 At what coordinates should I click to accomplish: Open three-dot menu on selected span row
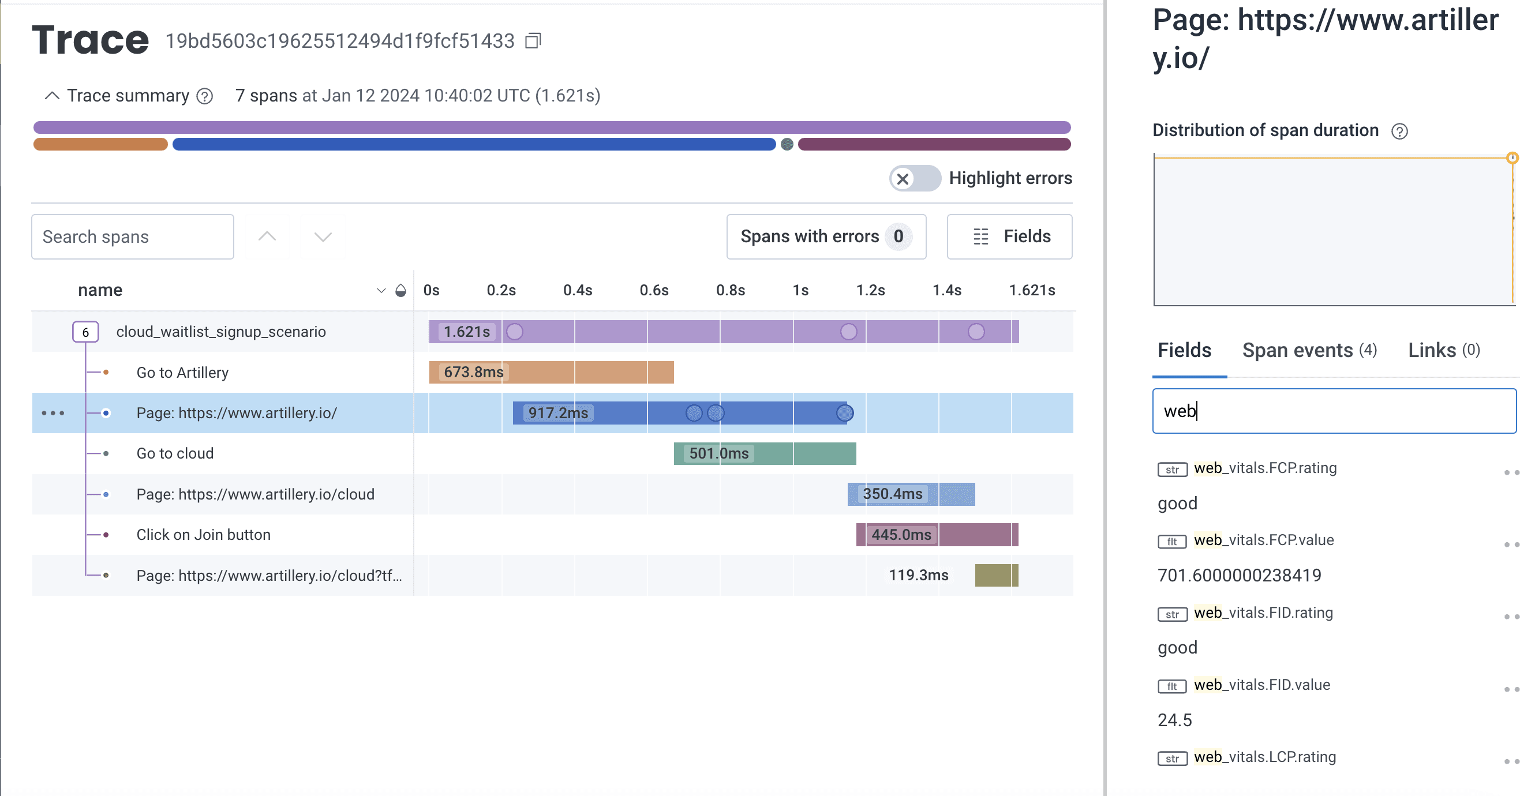tap(53, 414)
